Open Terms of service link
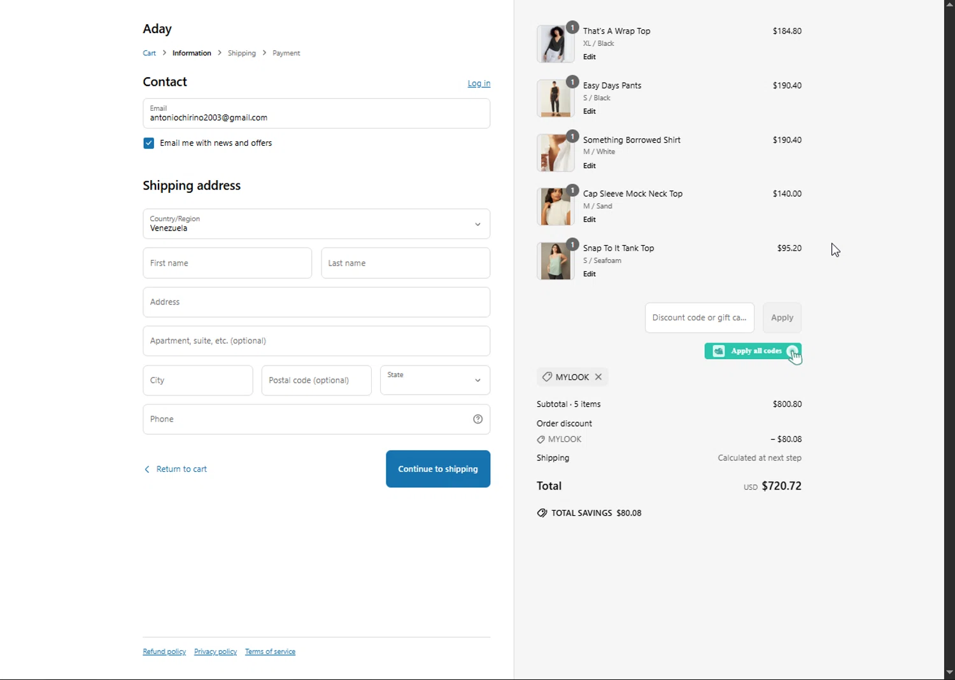955x680 pixels. pos(270,651)
